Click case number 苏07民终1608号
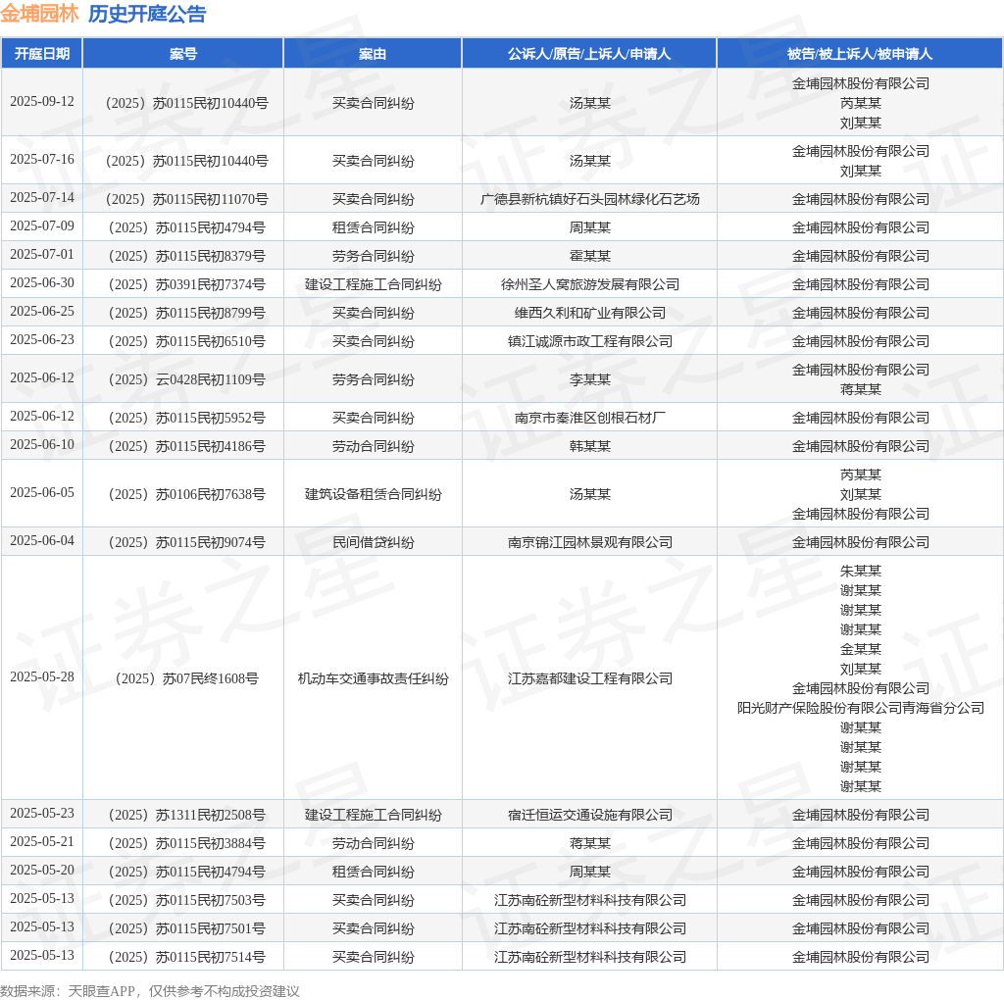The width and height of the screenshot is (1004, 1000). 186,678
